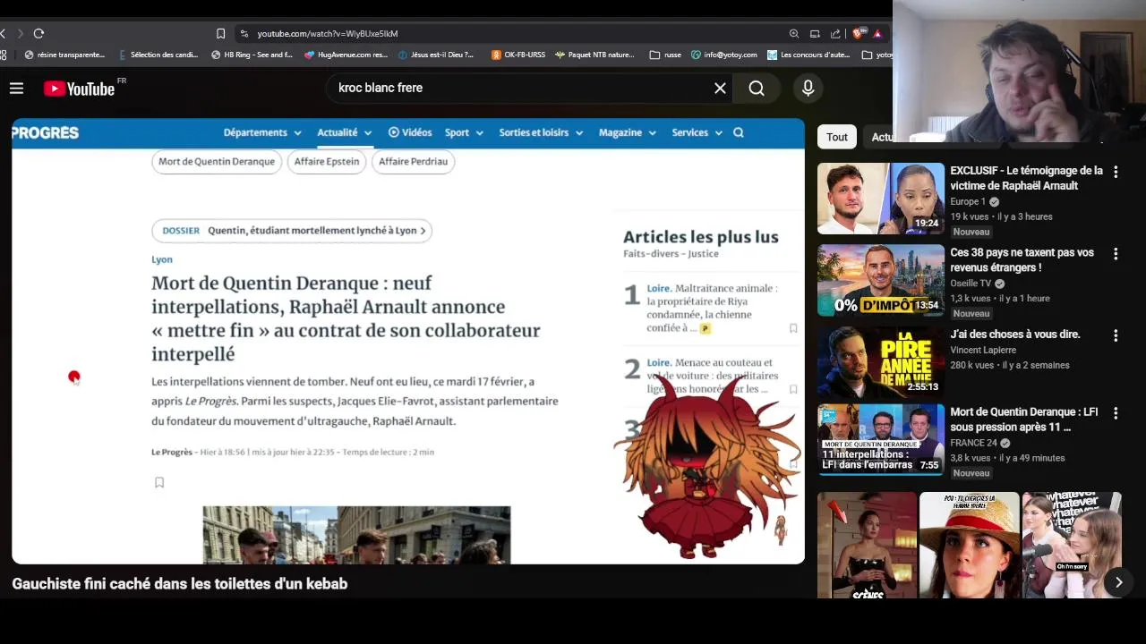Screen dimensions: 1146x644
Task: Click the 'Loire. Menace au couteau' article title
Action: [713, 376]
